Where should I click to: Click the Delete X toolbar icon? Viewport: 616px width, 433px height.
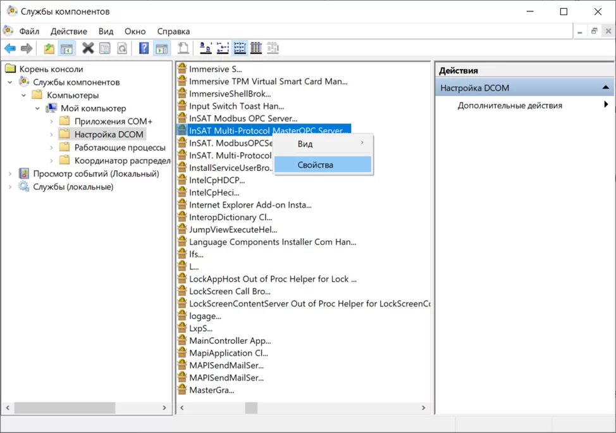point(88,49)
